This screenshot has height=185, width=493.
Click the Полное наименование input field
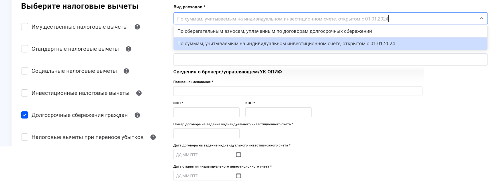298,91
